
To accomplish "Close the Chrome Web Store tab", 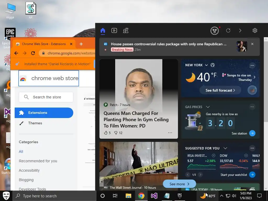I will coord(71,44).
